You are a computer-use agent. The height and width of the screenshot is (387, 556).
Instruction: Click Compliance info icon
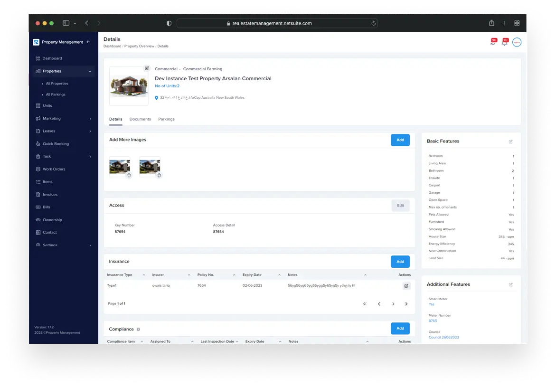(x=138, y=330)
